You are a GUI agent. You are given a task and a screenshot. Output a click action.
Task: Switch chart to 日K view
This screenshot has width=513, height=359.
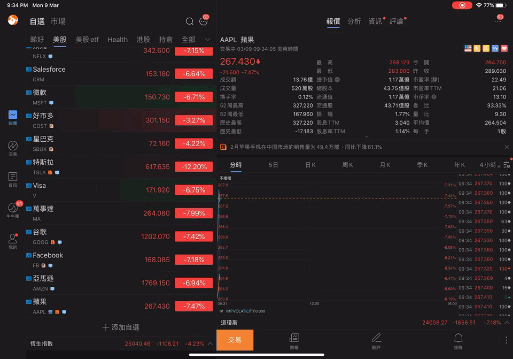[310, 165]
